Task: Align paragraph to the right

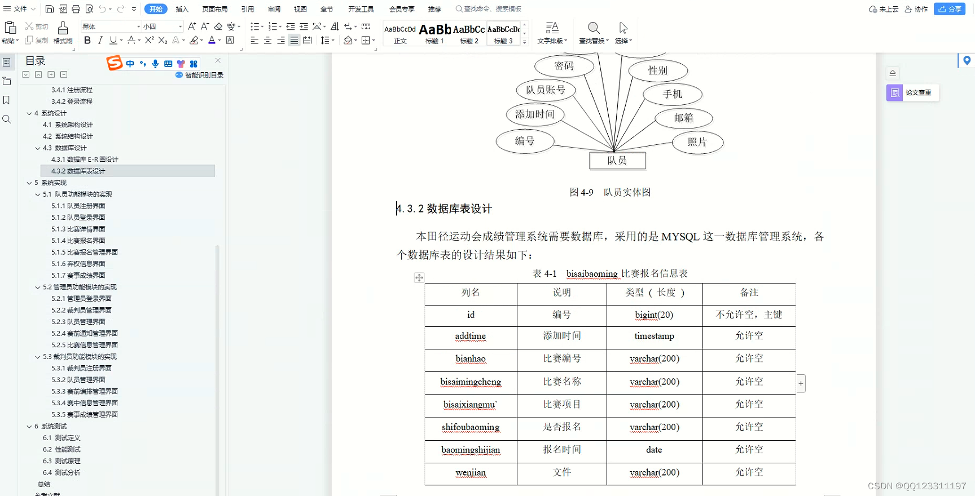Action: pos(281,40)
